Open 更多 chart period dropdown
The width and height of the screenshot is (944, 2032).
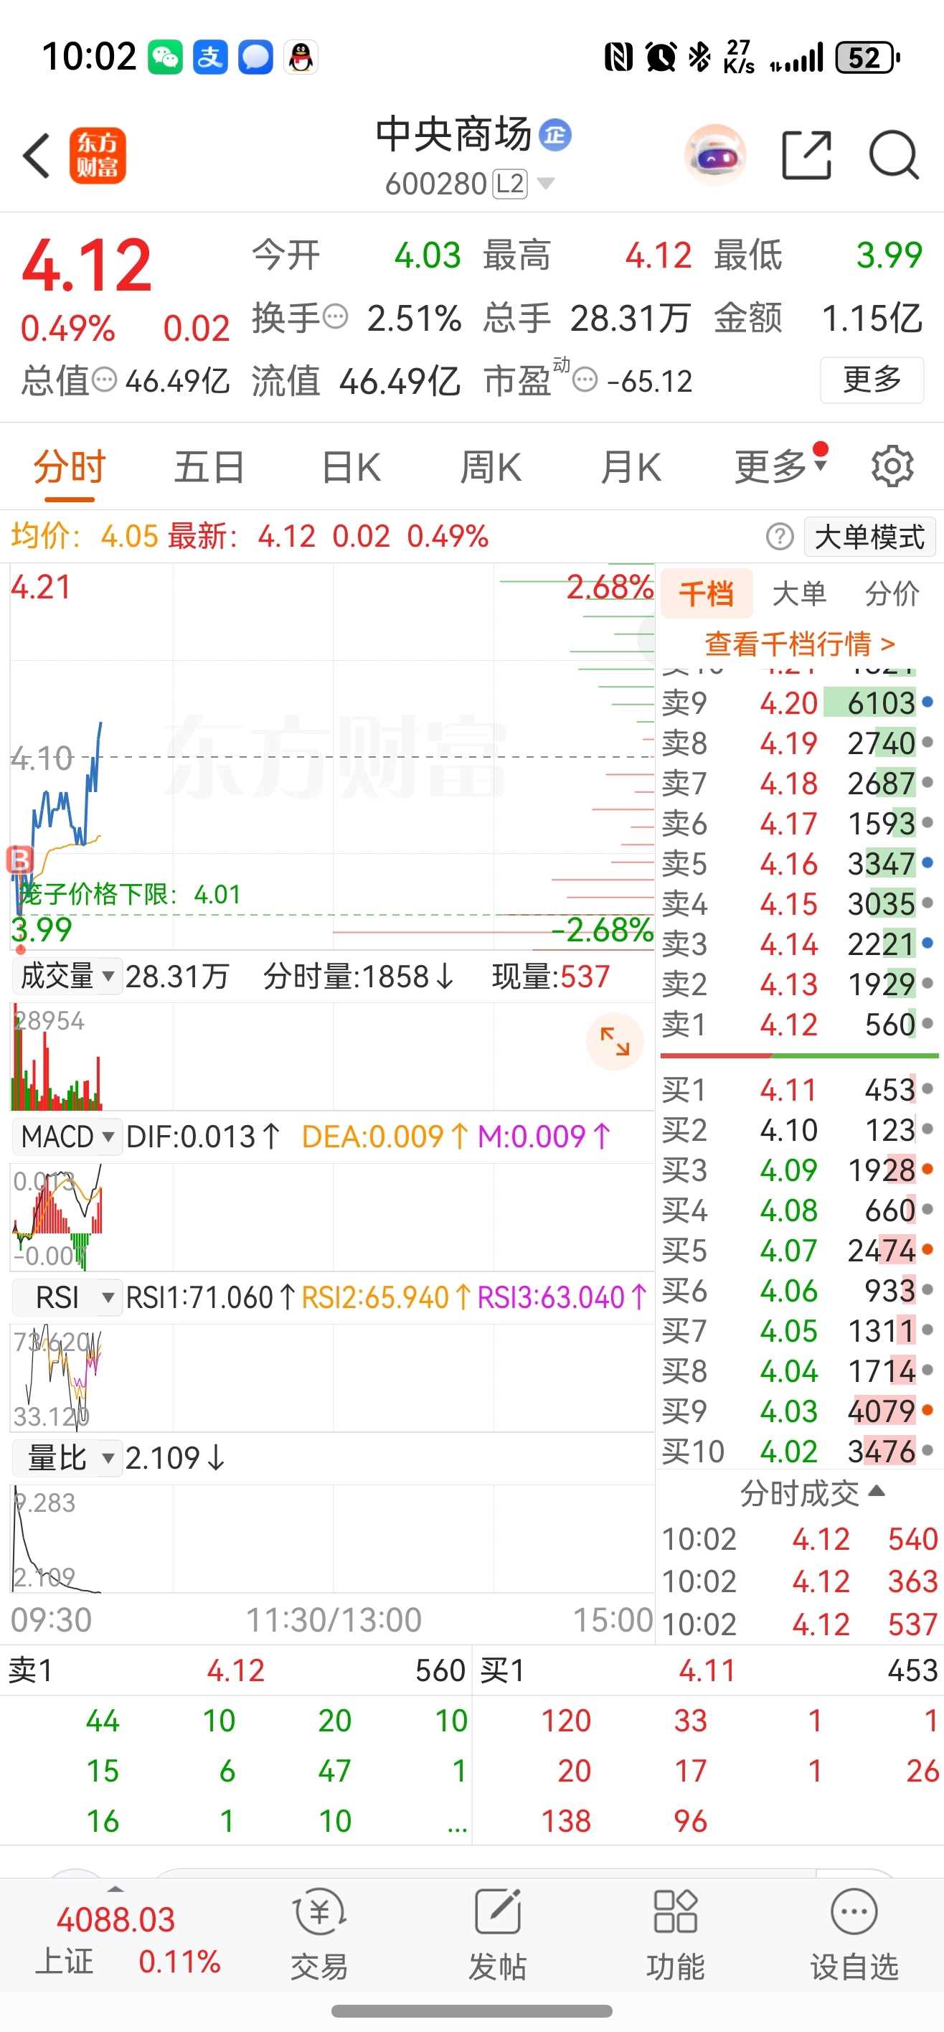(x=780, y=466)
